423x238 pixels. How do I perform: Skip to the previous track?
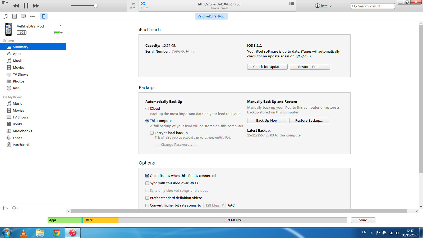[16, 6]
